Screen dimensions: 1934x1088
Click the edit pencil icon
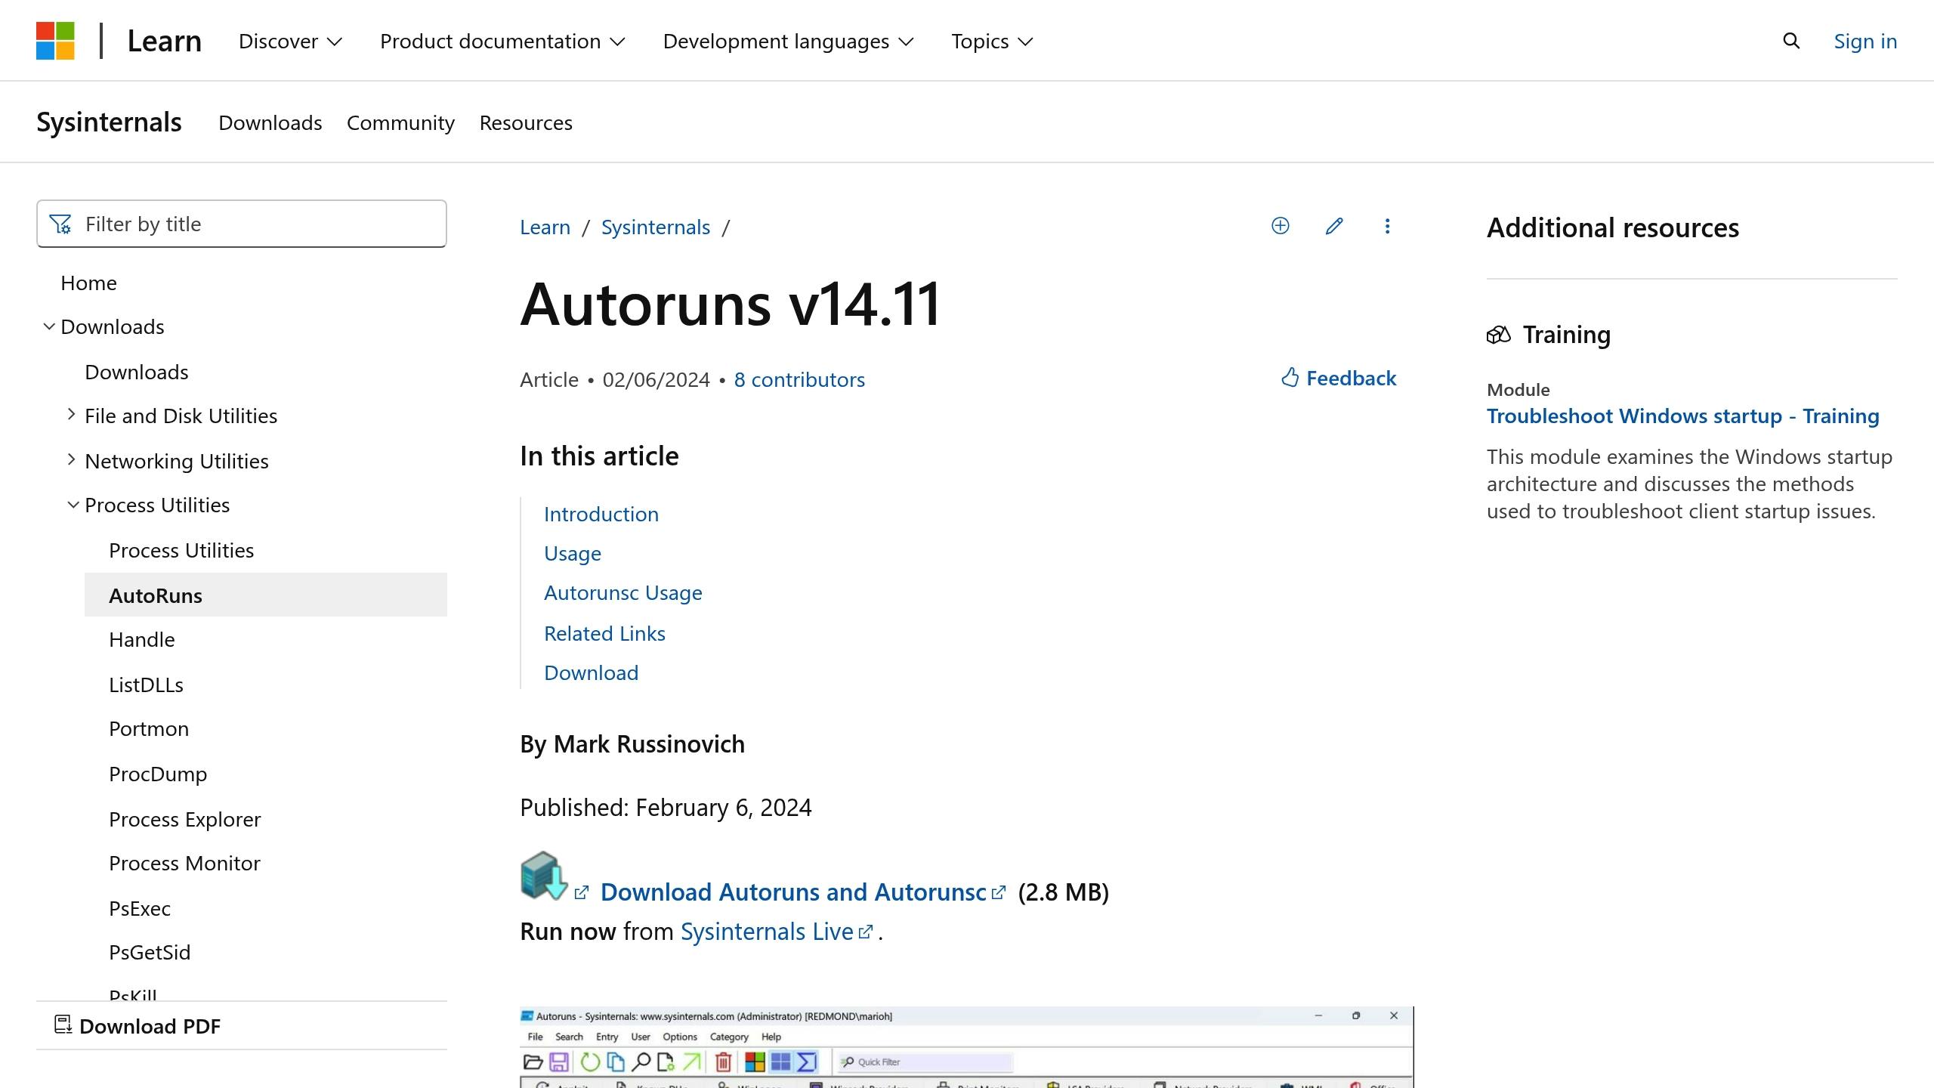1334,226
